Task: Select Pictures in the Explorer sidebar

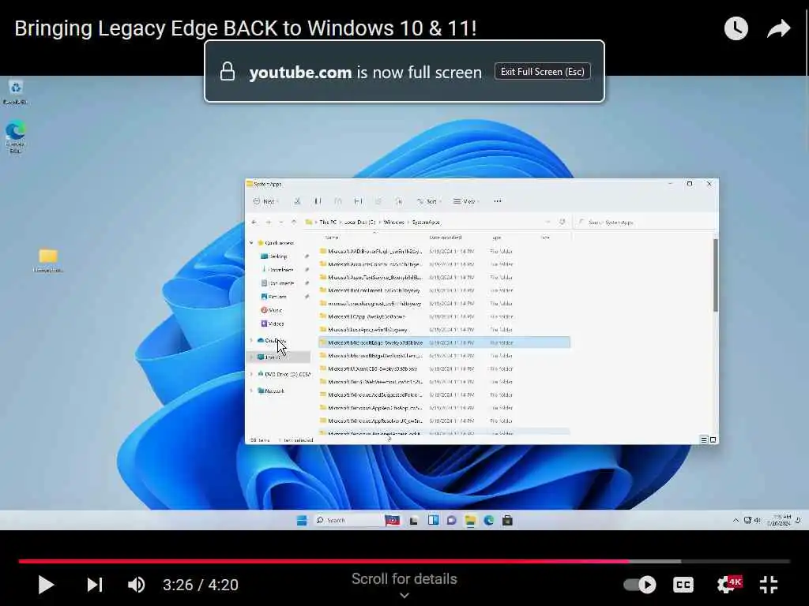Action: [277, 297]
